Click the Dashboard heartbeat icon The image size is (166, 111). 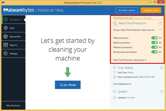point(6,19)
